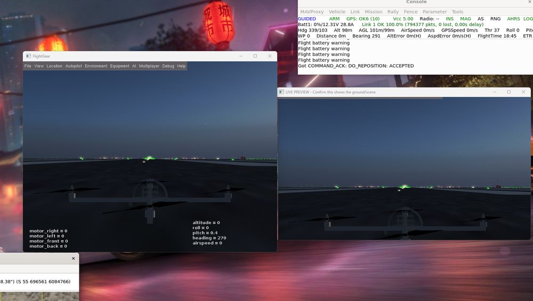Open the Location menu in FlightGear

pyautogui.click(x=54, y=66)
